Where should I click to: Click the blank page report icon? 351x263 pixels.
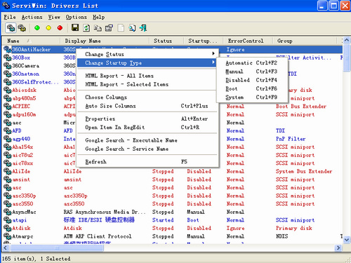pyautogui.click(x=121, y=28)
